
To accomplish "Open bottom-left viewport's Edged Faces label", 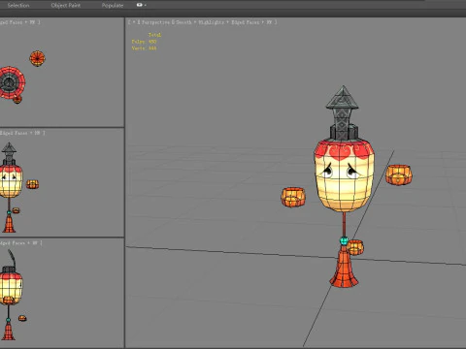I will pos(13,242).
